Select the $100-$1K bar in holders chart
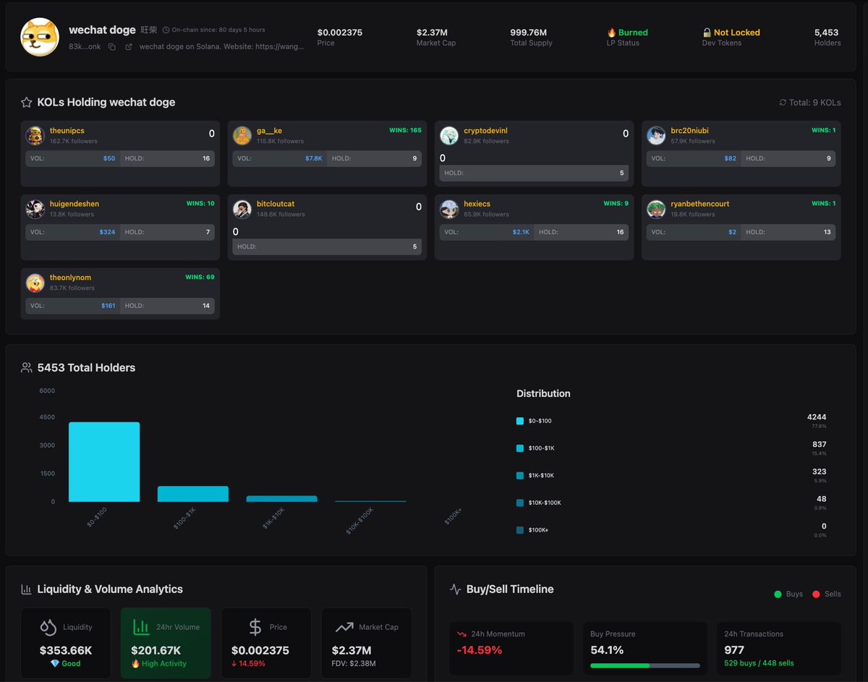This screenshot has width=868, height=682. coord(193,494)
